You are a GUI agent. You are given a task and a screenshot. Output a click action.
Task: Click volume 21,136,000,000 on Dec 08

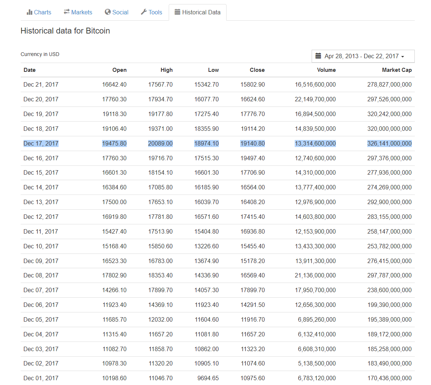pyautogui.click(x=315, y=275)
